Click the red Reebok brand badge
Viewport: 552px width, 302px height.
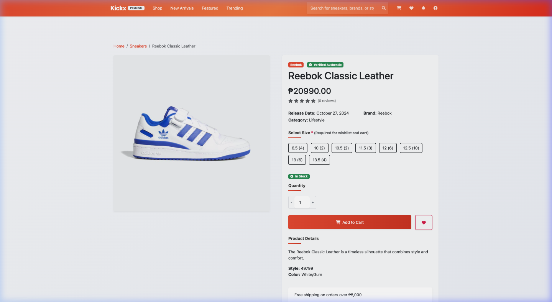296,65
